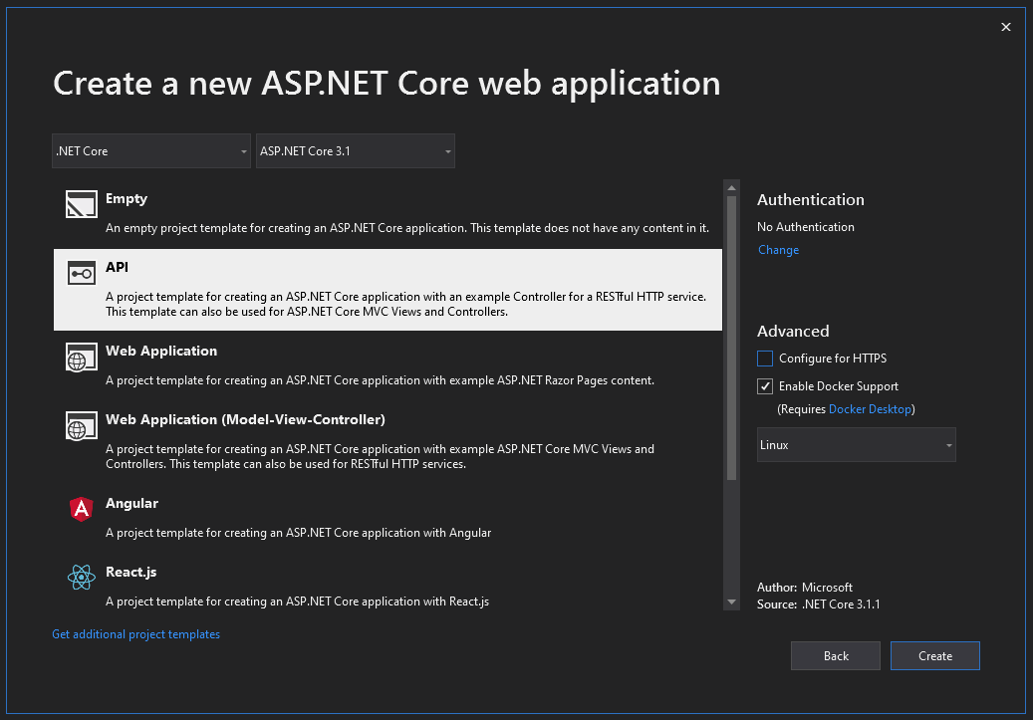Click the Model-View-Controller template icon

(x=81, y=426)
